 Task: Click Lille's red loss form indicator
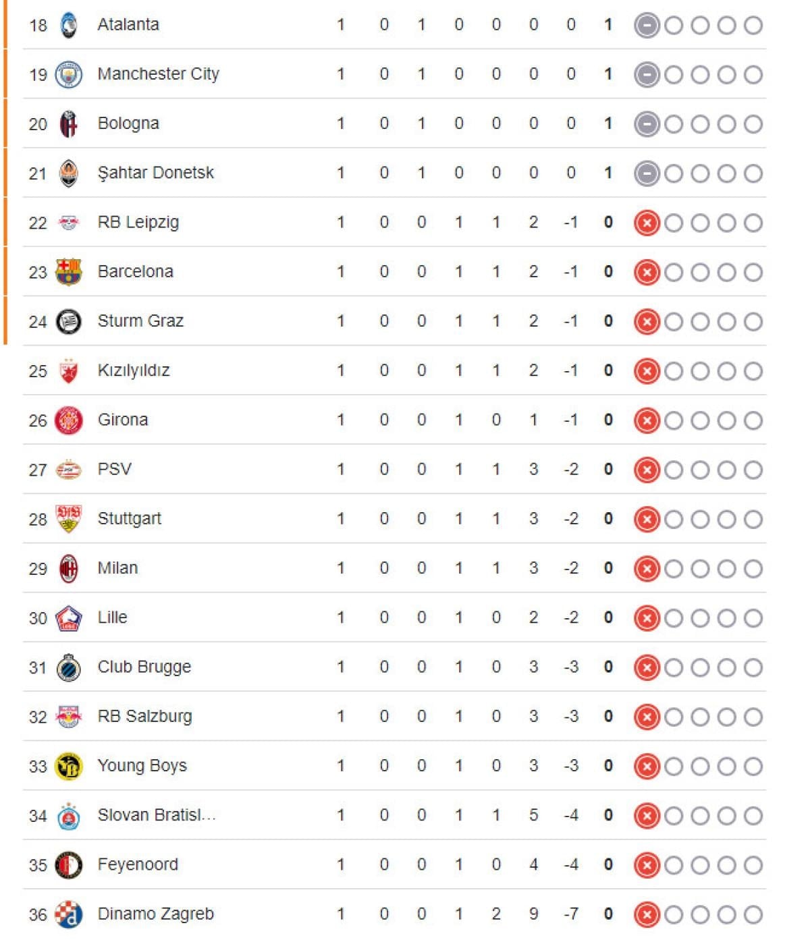pos(647,618)
